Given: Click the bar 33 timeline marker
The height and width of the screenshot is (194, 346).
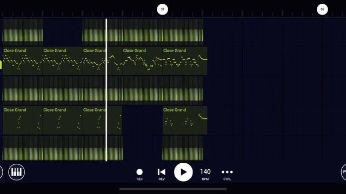Looking at the screenshot, I should pos(162,9).
